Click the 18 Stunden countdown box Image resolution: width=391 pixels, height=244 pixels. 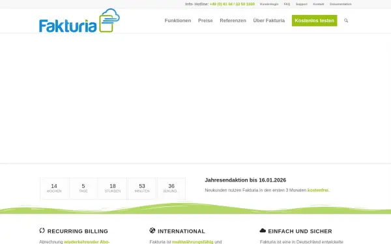pos(113,189)
